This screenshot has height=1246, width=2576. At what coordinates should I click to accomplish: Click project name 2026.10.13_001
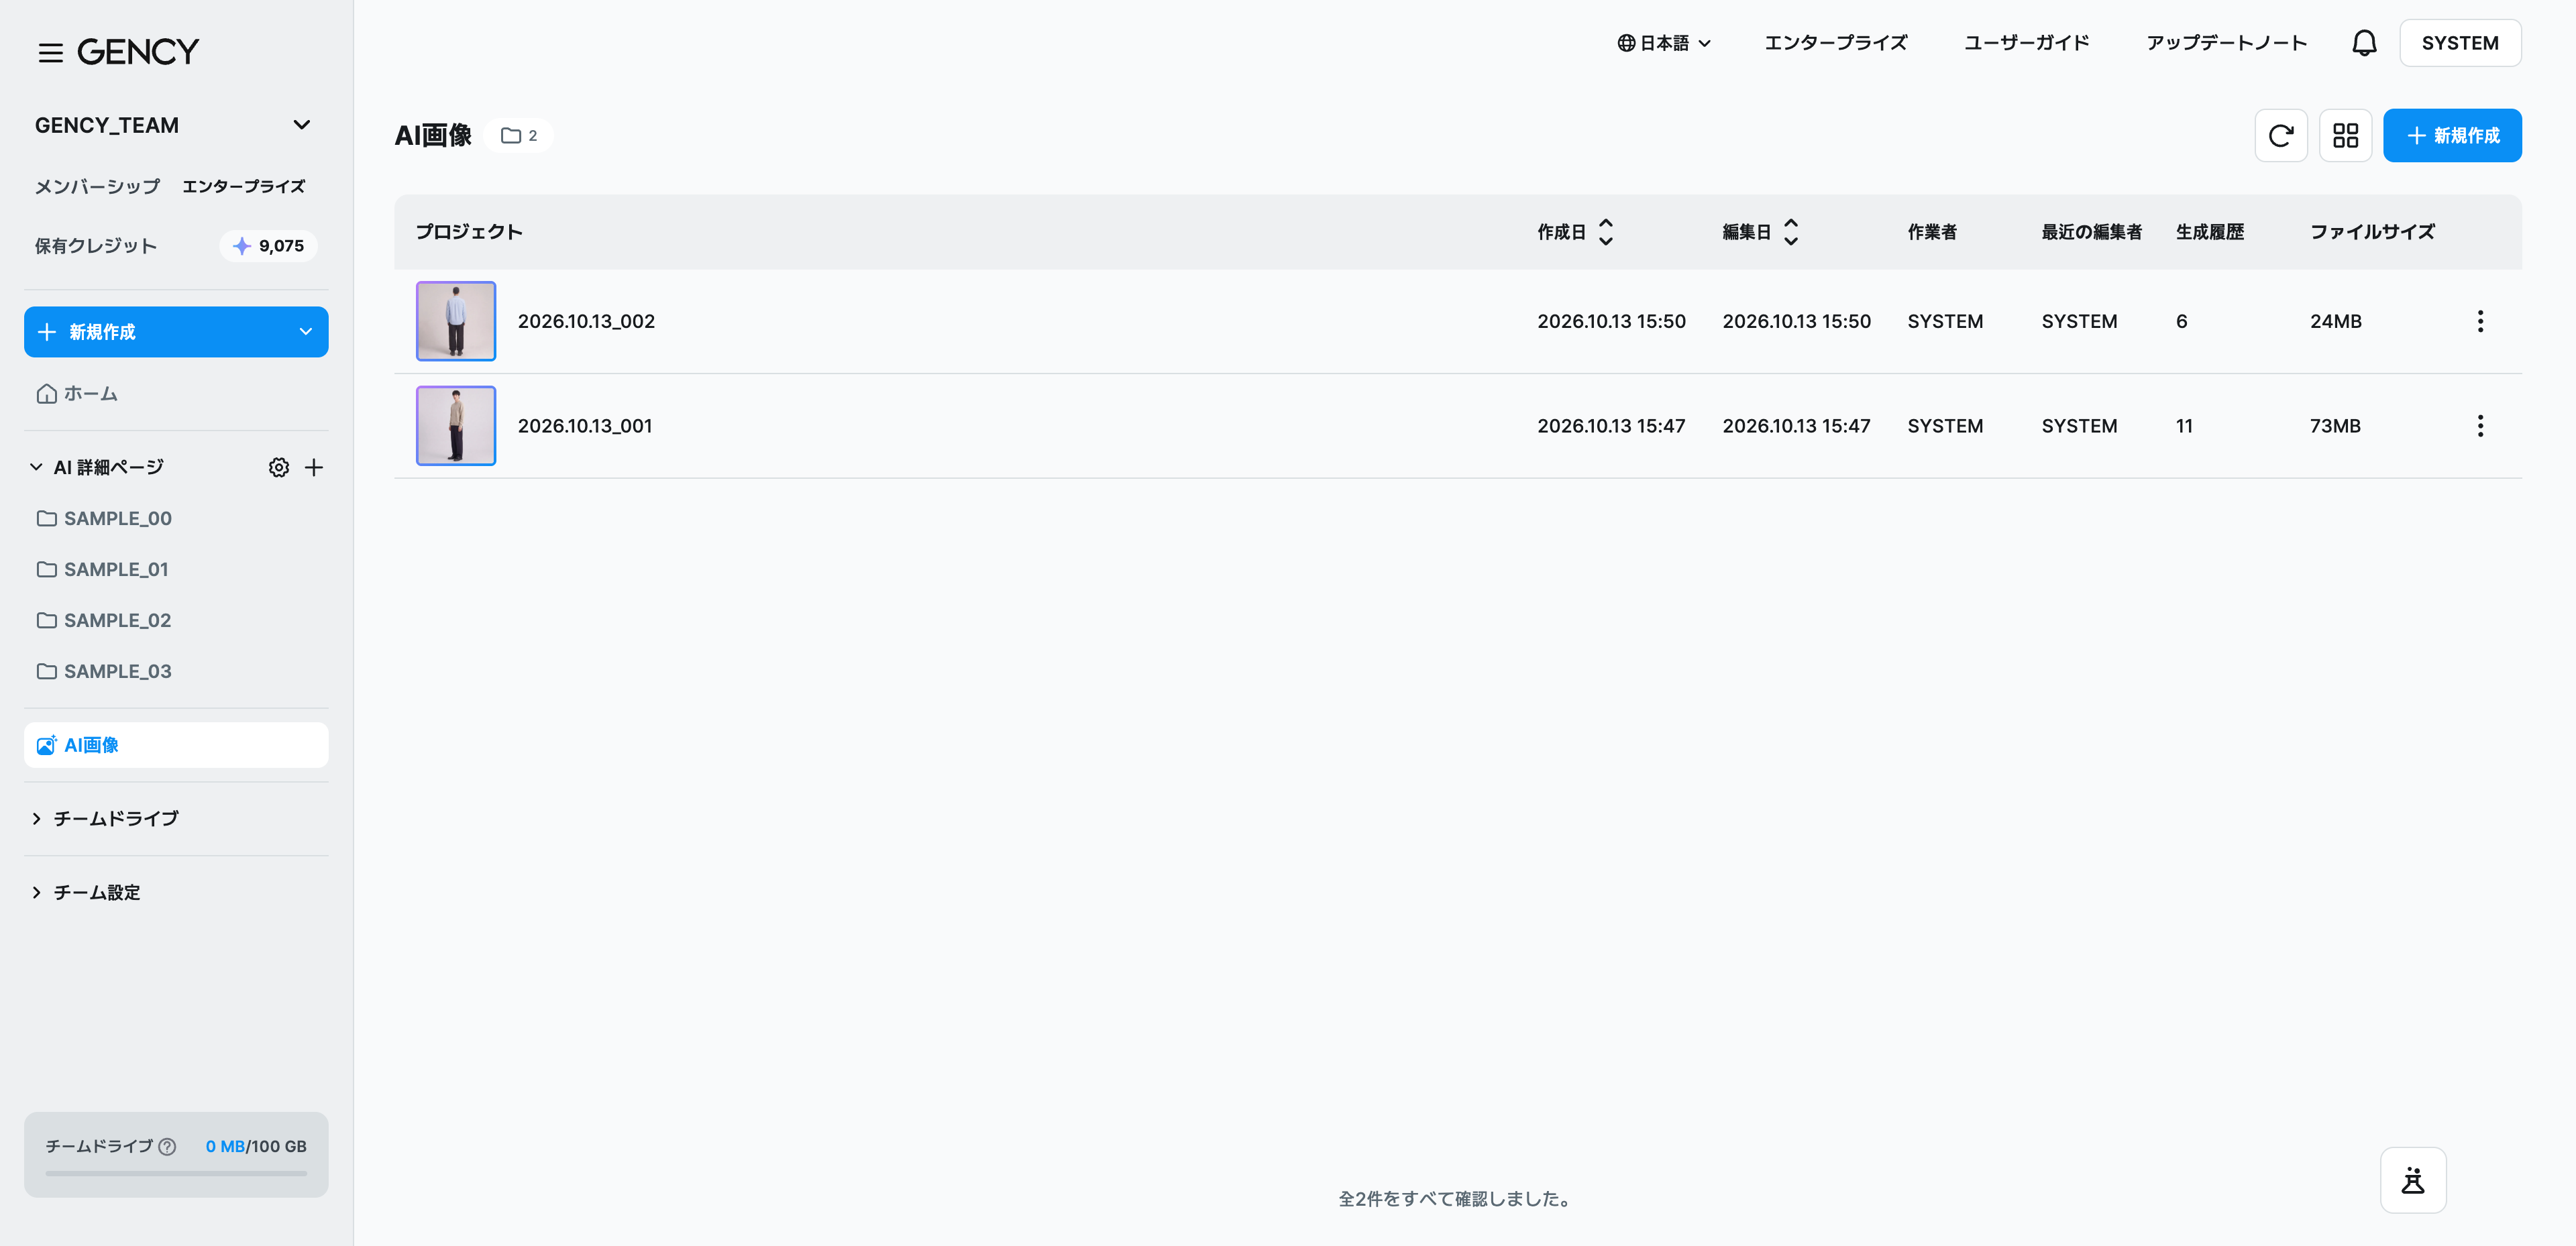pyautogui.click(x=585, y=426)
